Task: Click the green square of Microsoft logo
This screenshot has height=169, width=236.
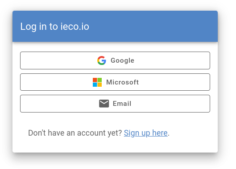Action: [x=99, y=80]
